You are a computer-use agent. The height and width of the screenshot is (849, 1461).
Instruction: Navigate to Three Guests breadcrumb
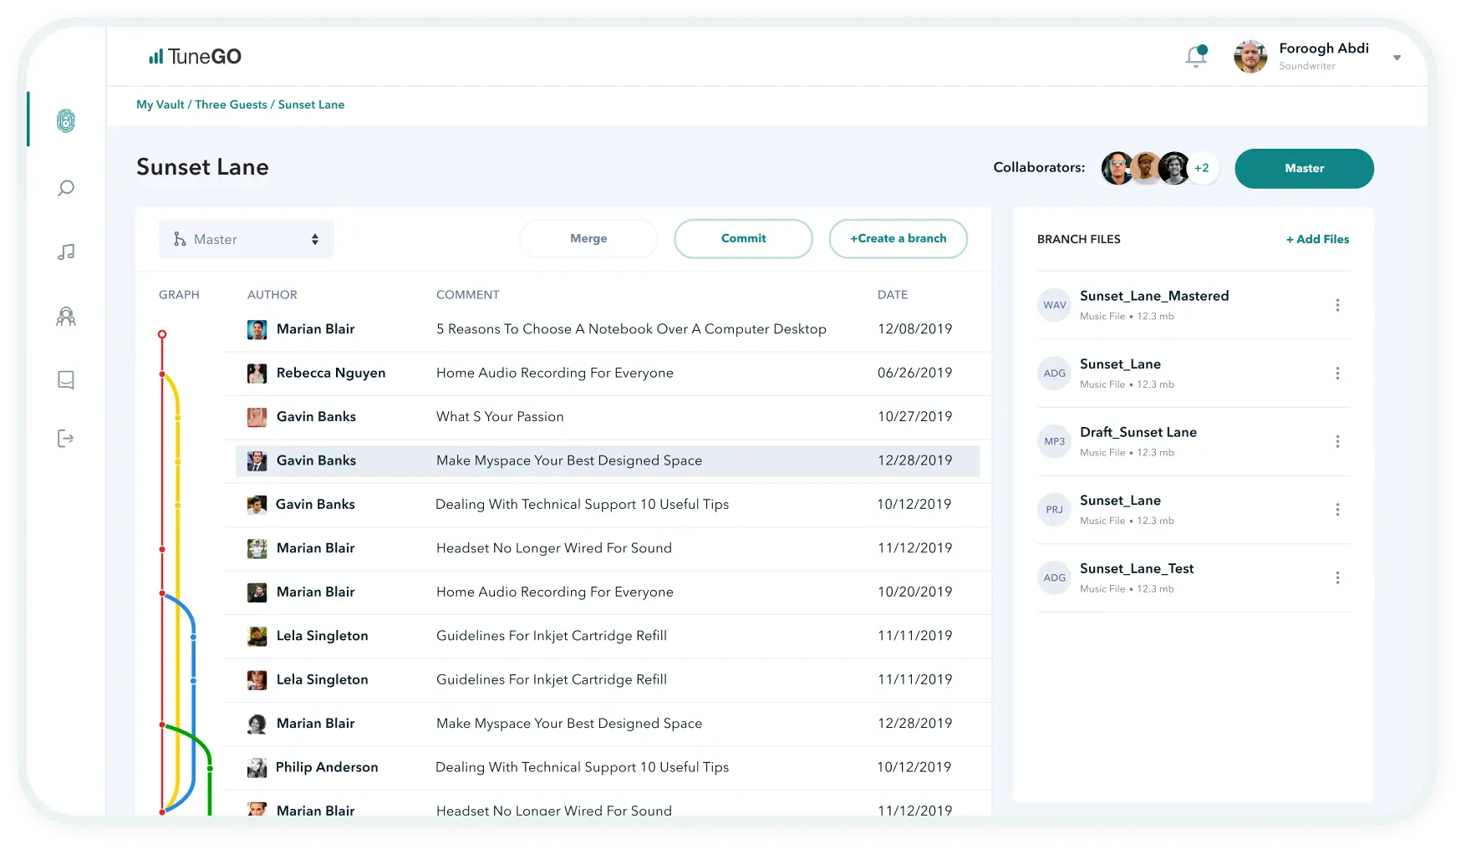[231, 104]
